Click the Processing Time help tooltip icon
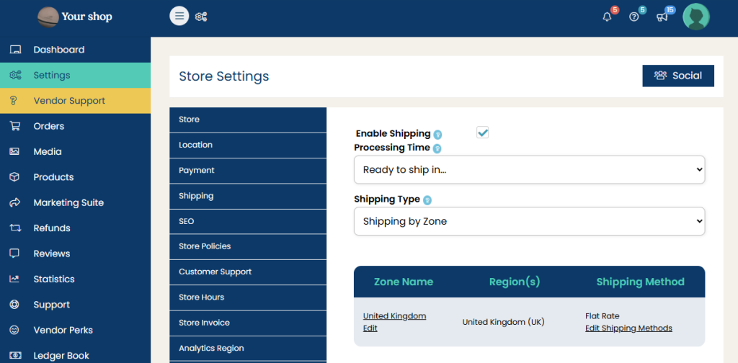This screenshot has height=363, width=738. [x=437, y=148]
